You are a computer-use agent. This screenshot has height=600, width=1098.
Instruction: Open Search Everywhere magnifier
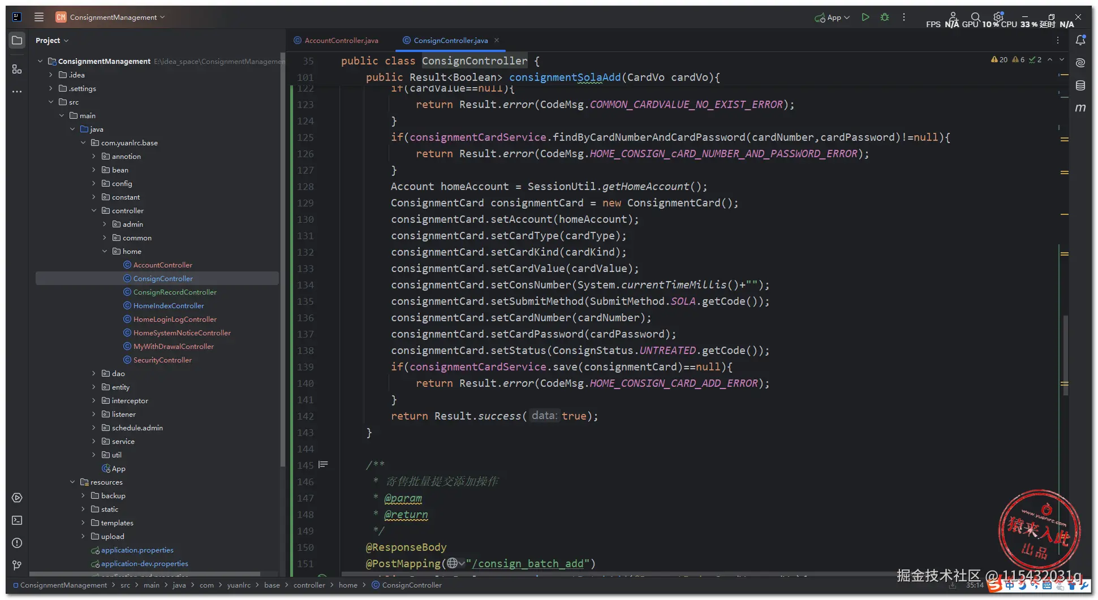tap(975, 17)
